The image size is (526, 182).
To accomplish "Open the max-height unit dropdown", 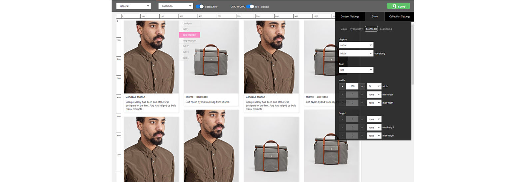I will (374, 136).
